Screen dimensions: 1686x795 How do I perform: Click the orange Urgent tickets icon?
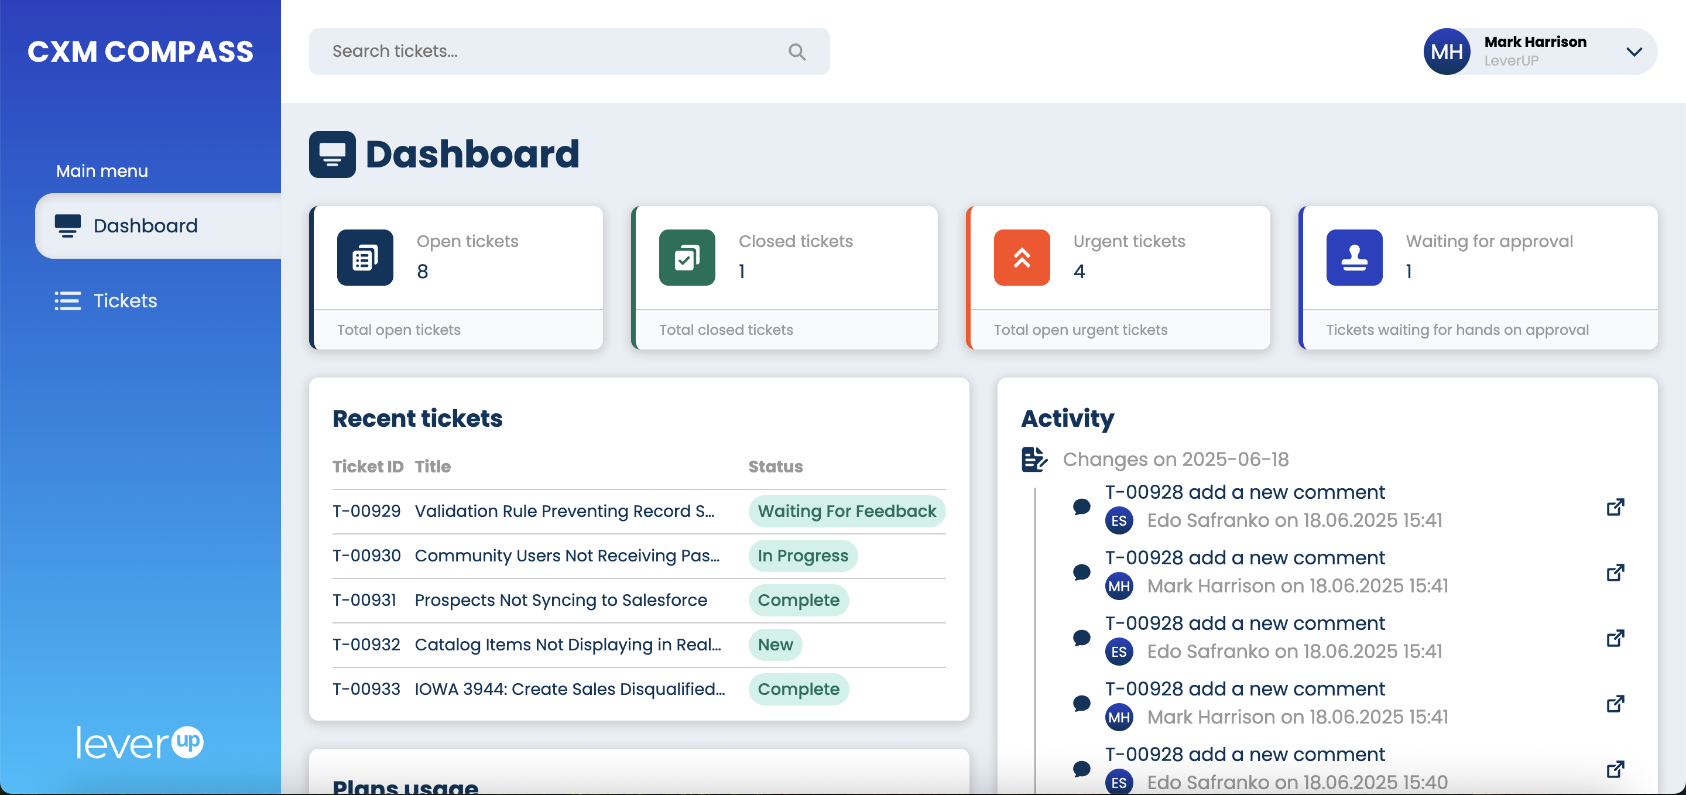(x=1021, y=257)
